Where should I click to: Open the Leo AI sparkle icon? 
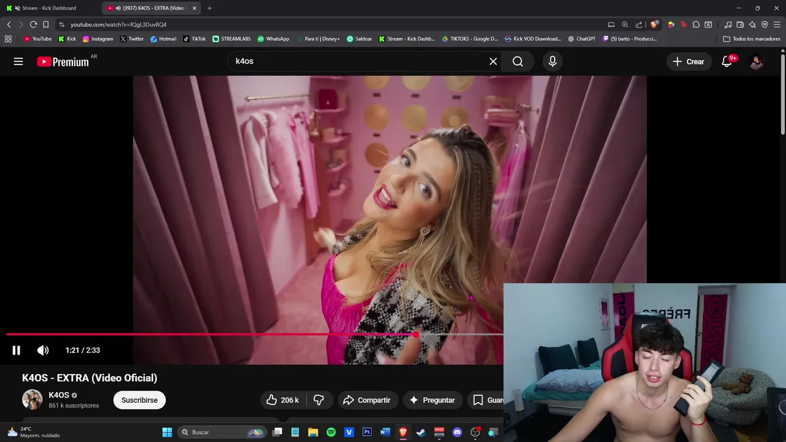point(752,25)
